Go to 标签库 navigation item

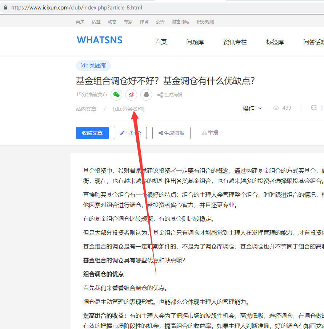[275, 42]
